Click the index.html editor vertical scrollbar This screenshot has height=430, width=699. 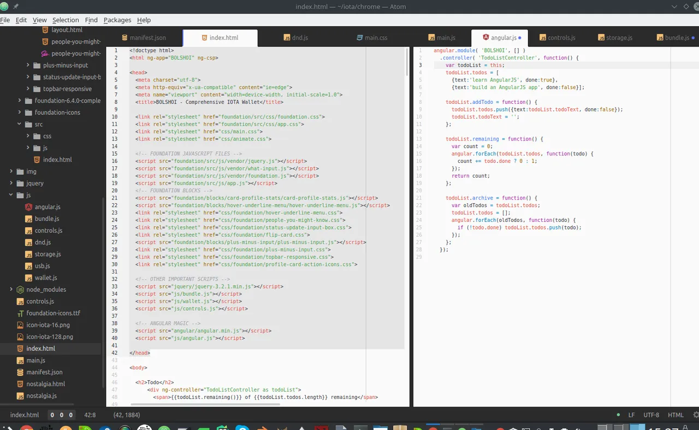(x=407, y=61)
